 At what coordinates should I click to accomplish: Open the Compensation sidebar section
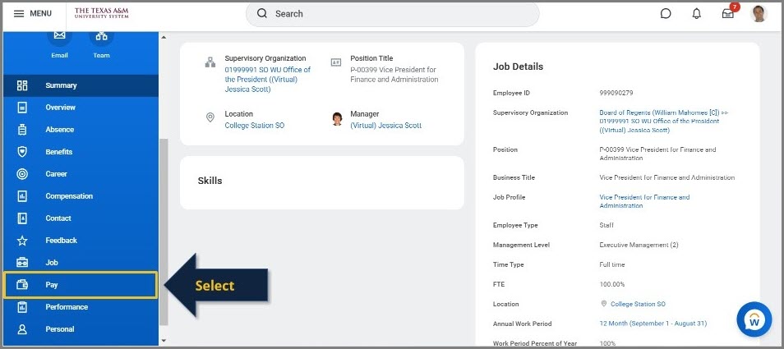(69, 196)
